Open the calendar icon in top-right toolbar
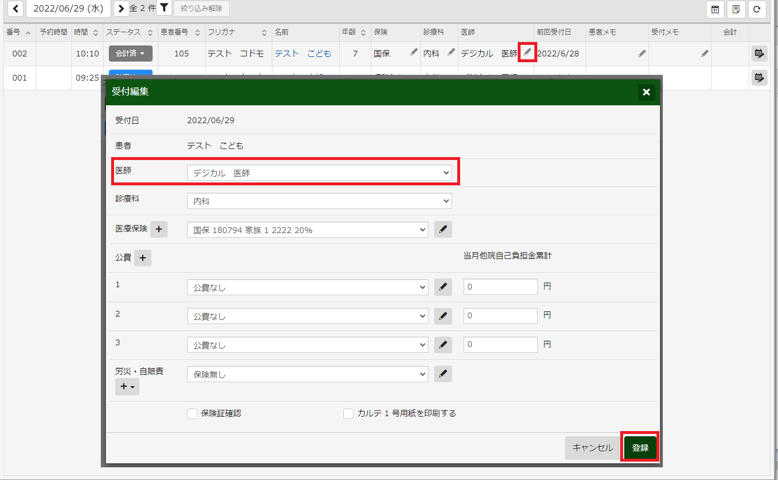 (715, 9)
